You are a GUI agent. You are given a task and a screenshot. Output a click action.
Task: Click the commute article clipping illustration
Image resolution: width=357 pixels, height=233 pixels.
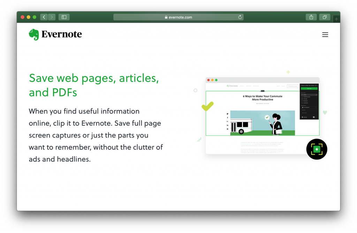[263, 116]
